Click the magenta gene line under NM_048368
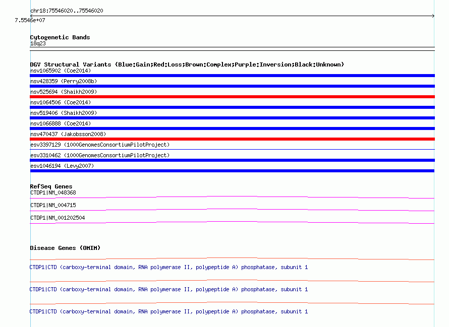The height and width of the screenshot is (327, 449). pyautogui.click(x=232, y=197)
